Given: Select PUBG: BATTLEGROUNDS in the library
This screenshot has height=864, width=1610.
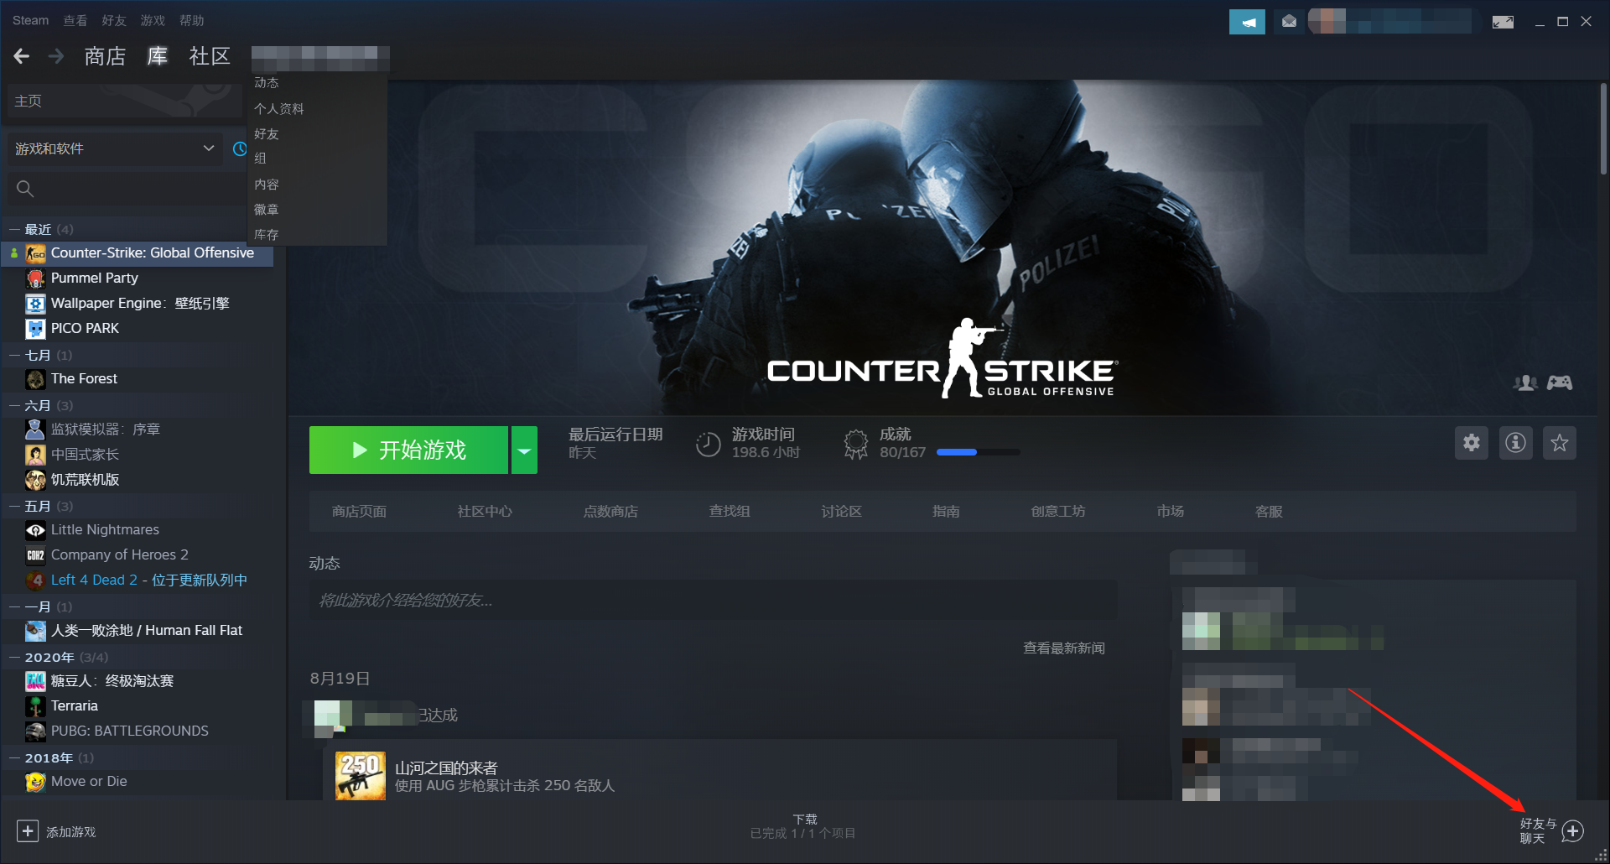Looking at the screenshot, I should tap(137, 731).
